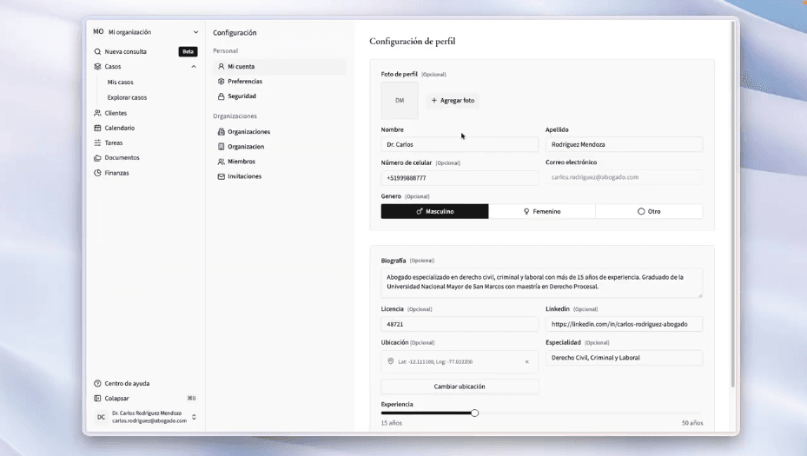Click the Experiencia slider handle

[474, 413]
